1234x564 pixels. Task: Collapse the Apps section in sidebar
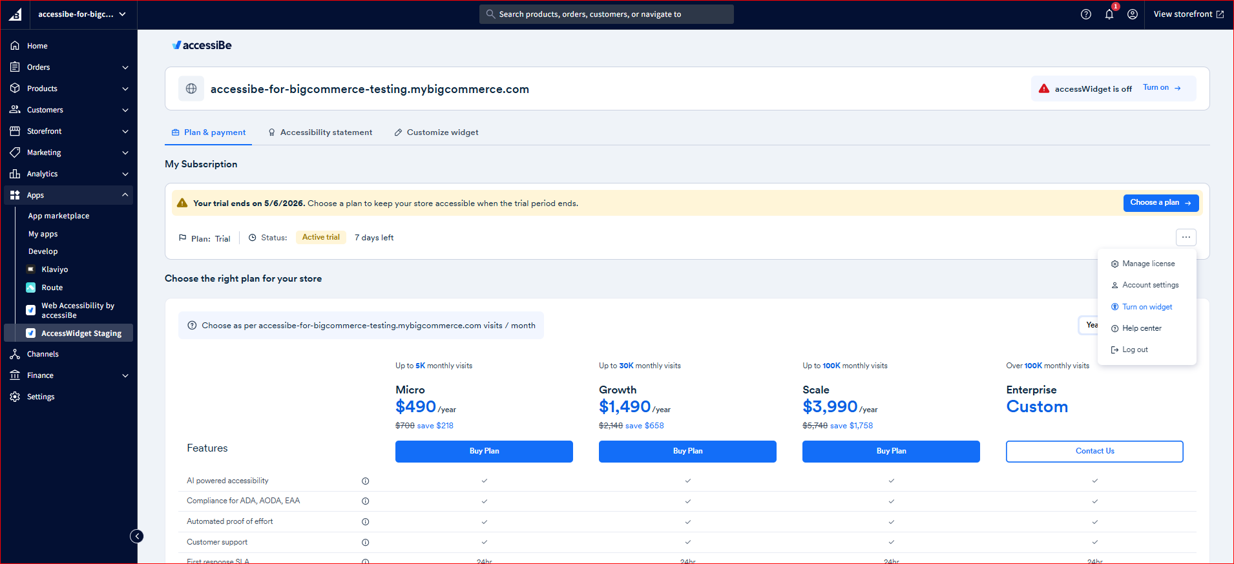pos(125,195)
